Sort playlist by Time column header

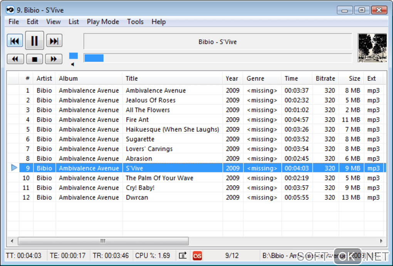[297, 79]
